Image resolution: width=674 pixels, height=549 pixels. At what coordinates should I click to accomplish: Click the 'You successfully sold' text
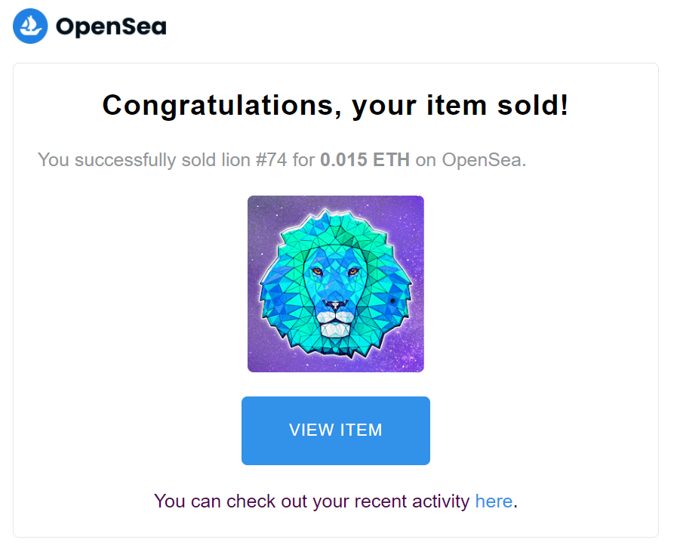(x=127, y=160)
